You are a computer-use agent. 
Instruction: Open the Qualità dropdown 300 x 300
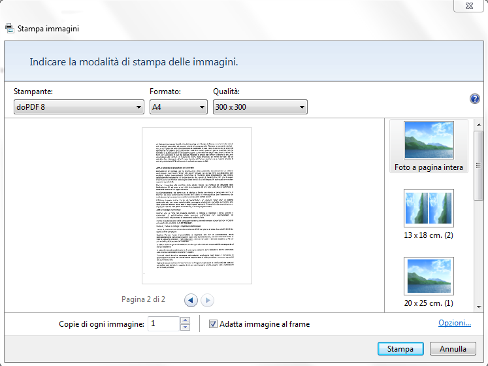coord(260,107)
